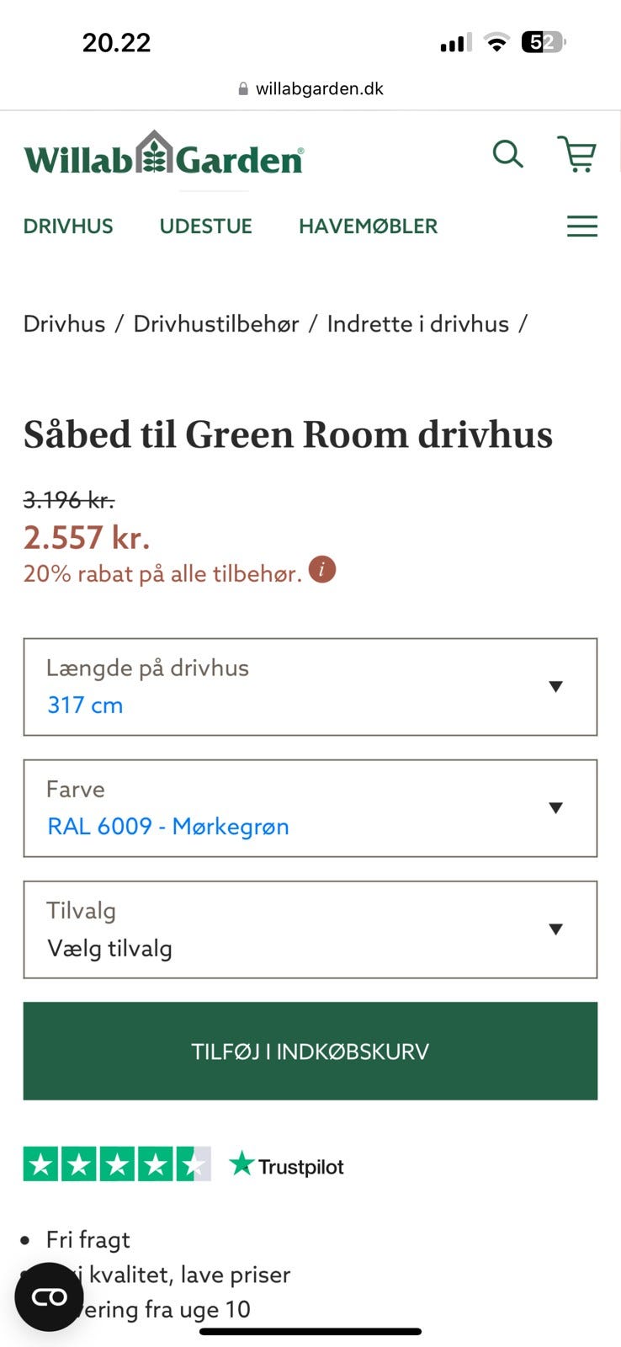Click the Trustpilot logo
The height and width of the screenshot is (1347, 621).
[x=287, y=1166]
